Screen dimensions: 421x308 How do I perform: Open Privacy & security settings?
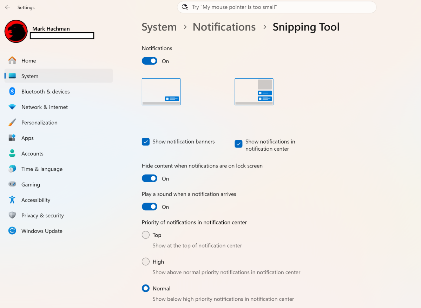[x=59, y=215]
